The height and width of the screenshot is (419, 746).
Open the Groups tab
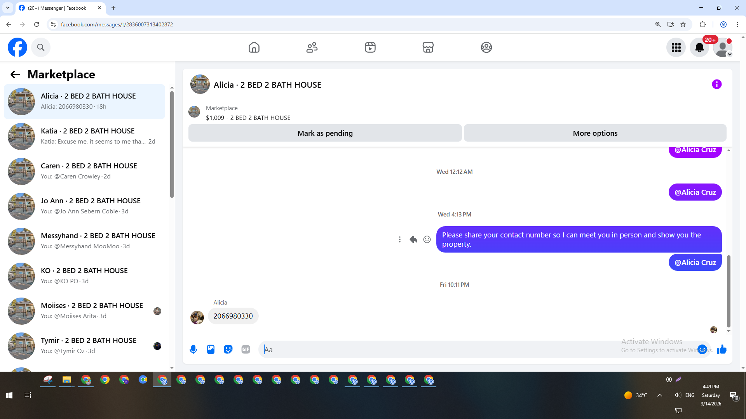(x=486, y=47)
